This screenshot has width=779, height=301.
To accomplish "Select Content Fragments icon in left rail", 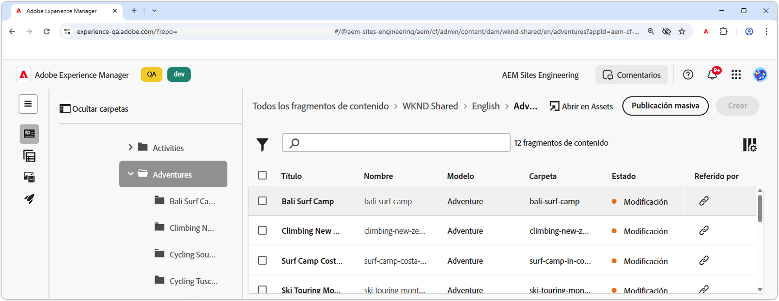I will 29,134.
